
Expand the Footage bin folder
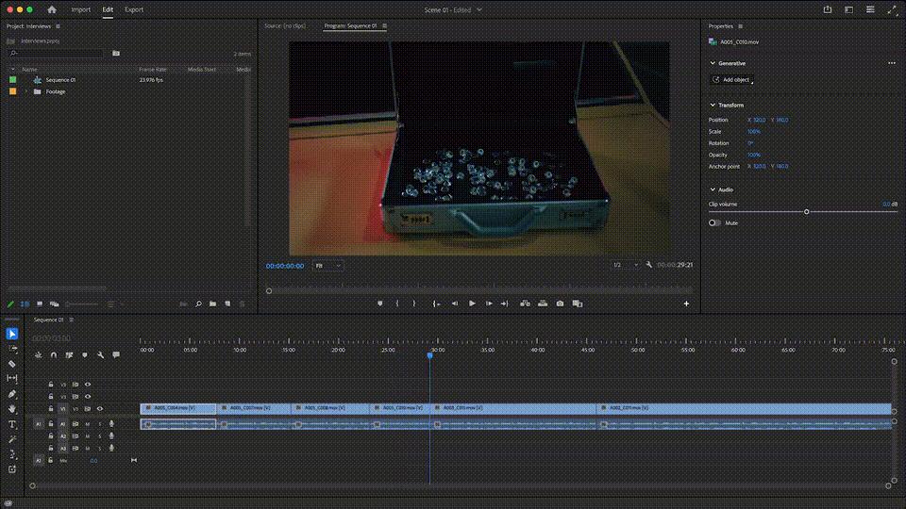point(26,91)
